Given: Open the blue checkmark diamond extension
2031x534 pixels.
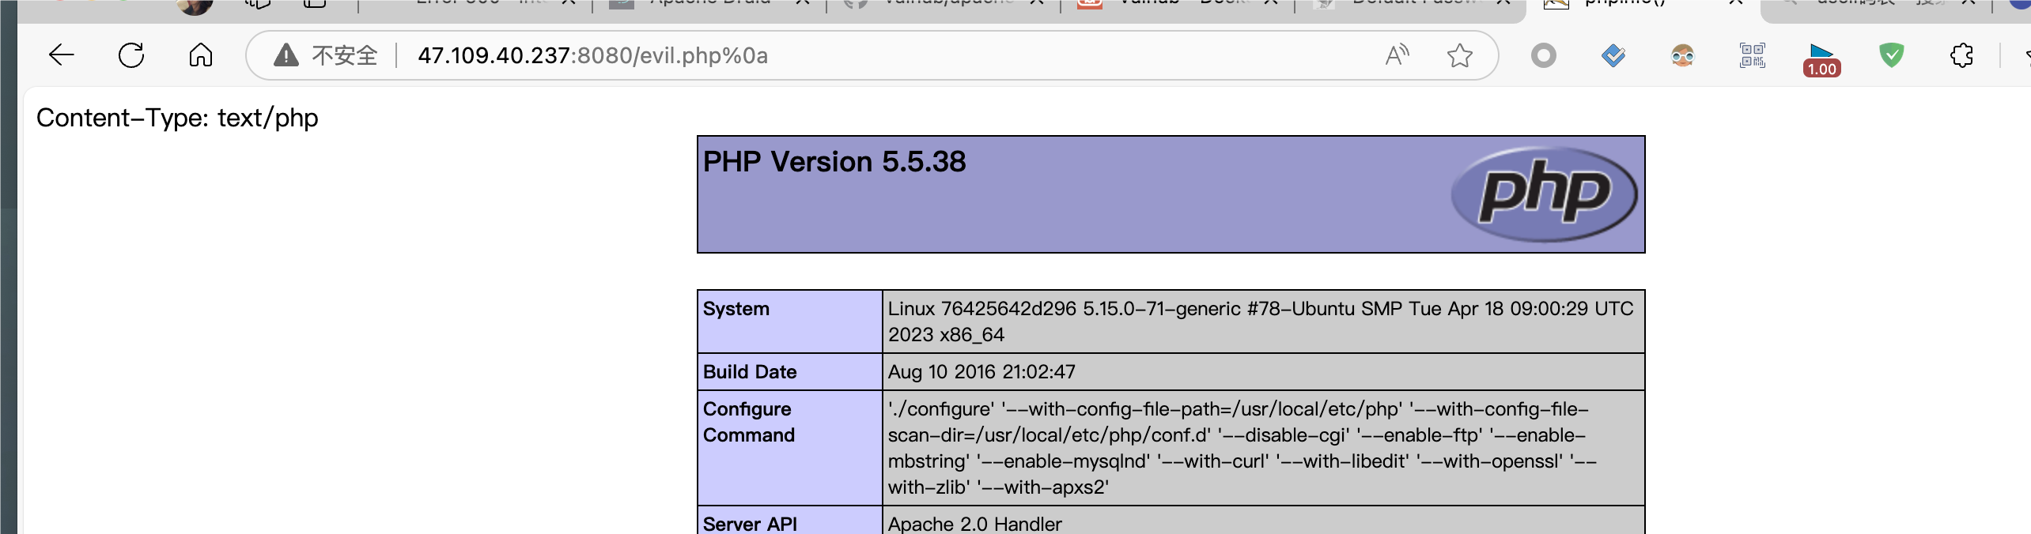Looking at the screenshot, I should pos(1613,55).
